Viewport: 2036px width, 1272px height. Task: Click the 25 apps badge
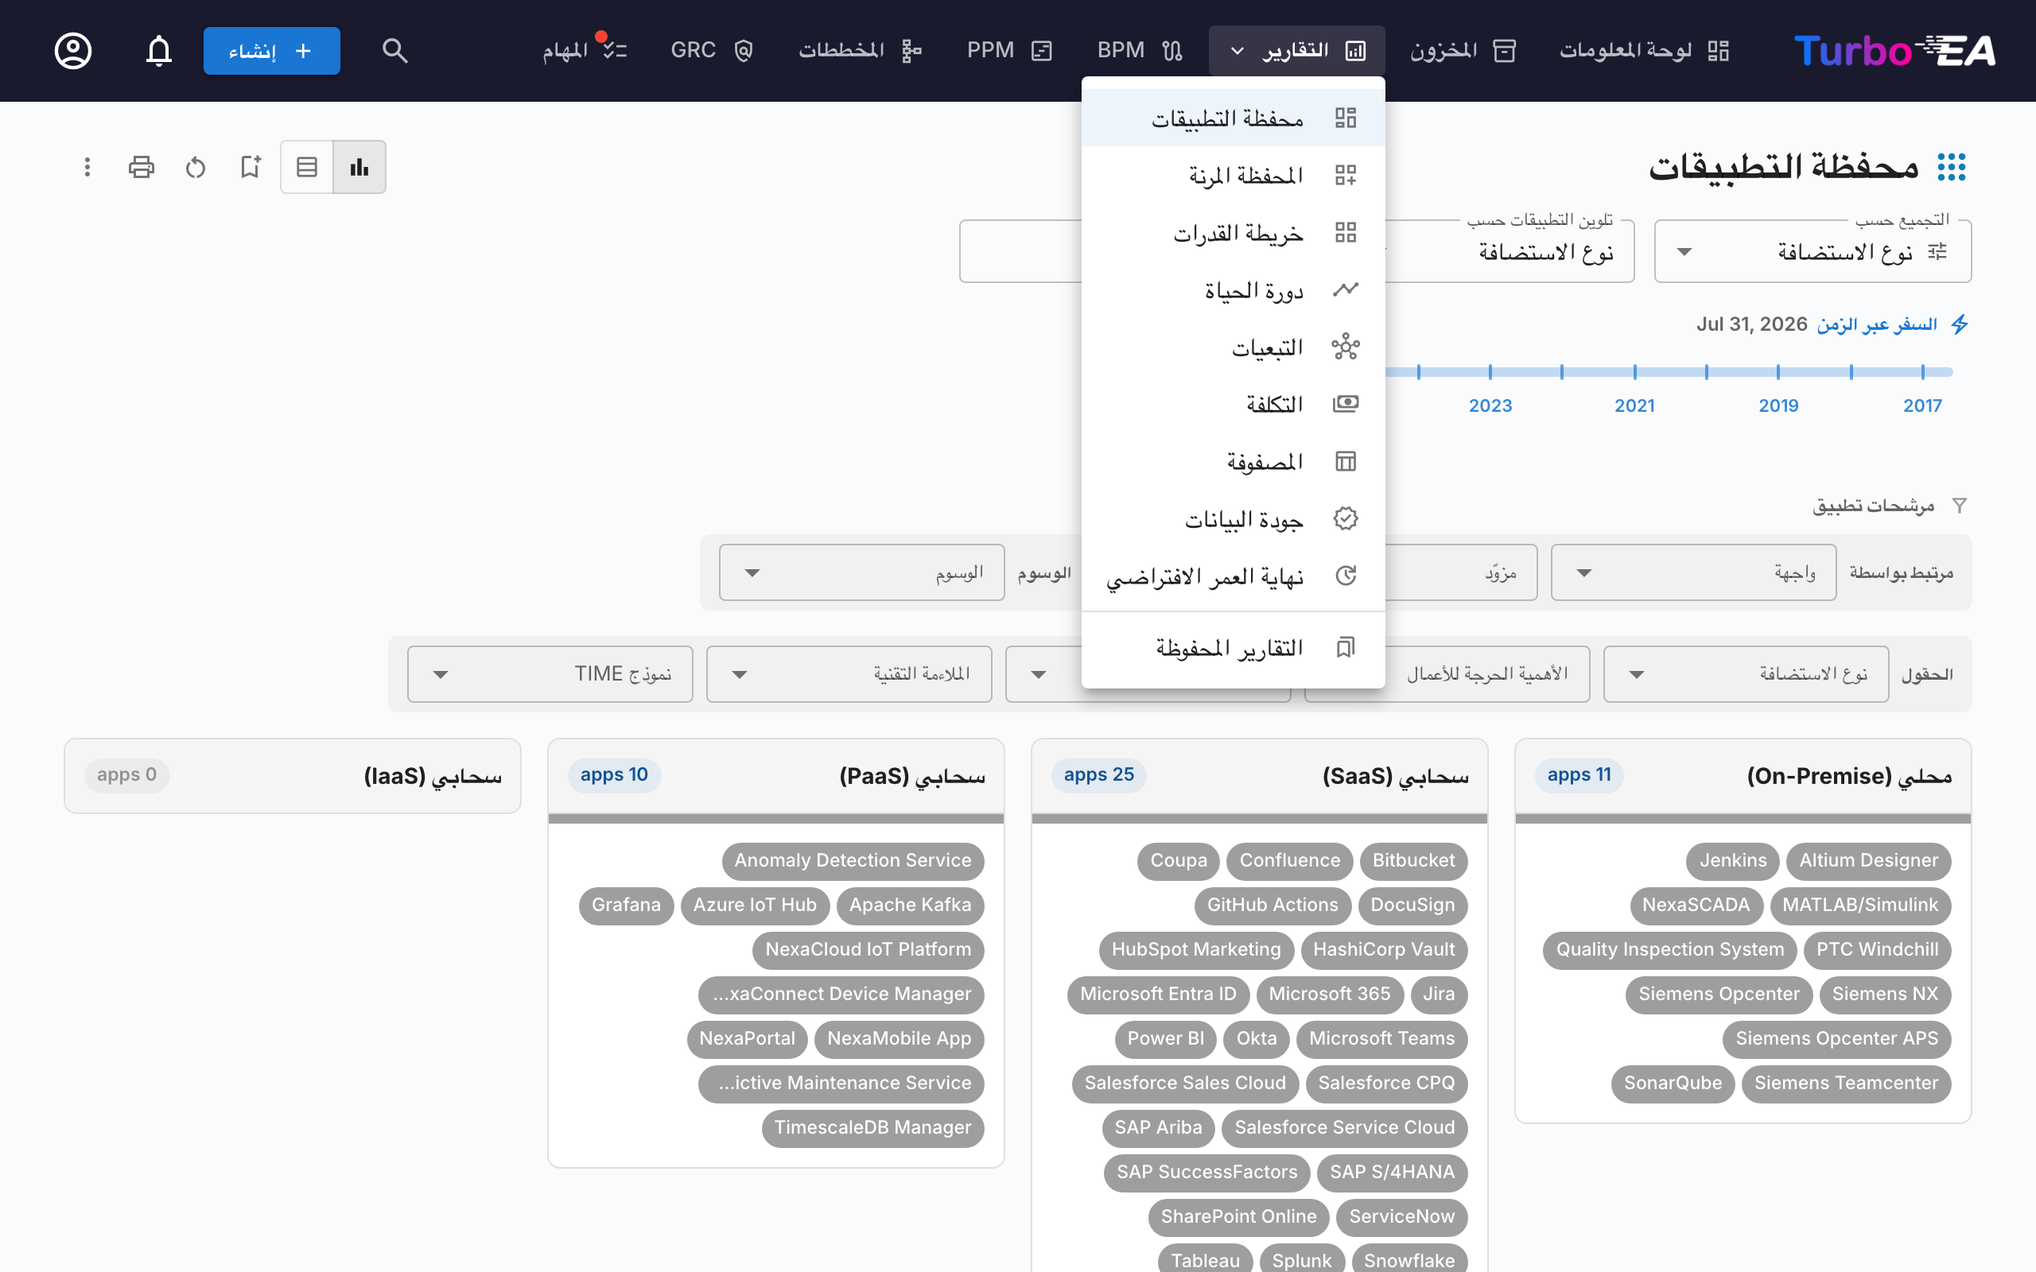(x=1099, y=775)
